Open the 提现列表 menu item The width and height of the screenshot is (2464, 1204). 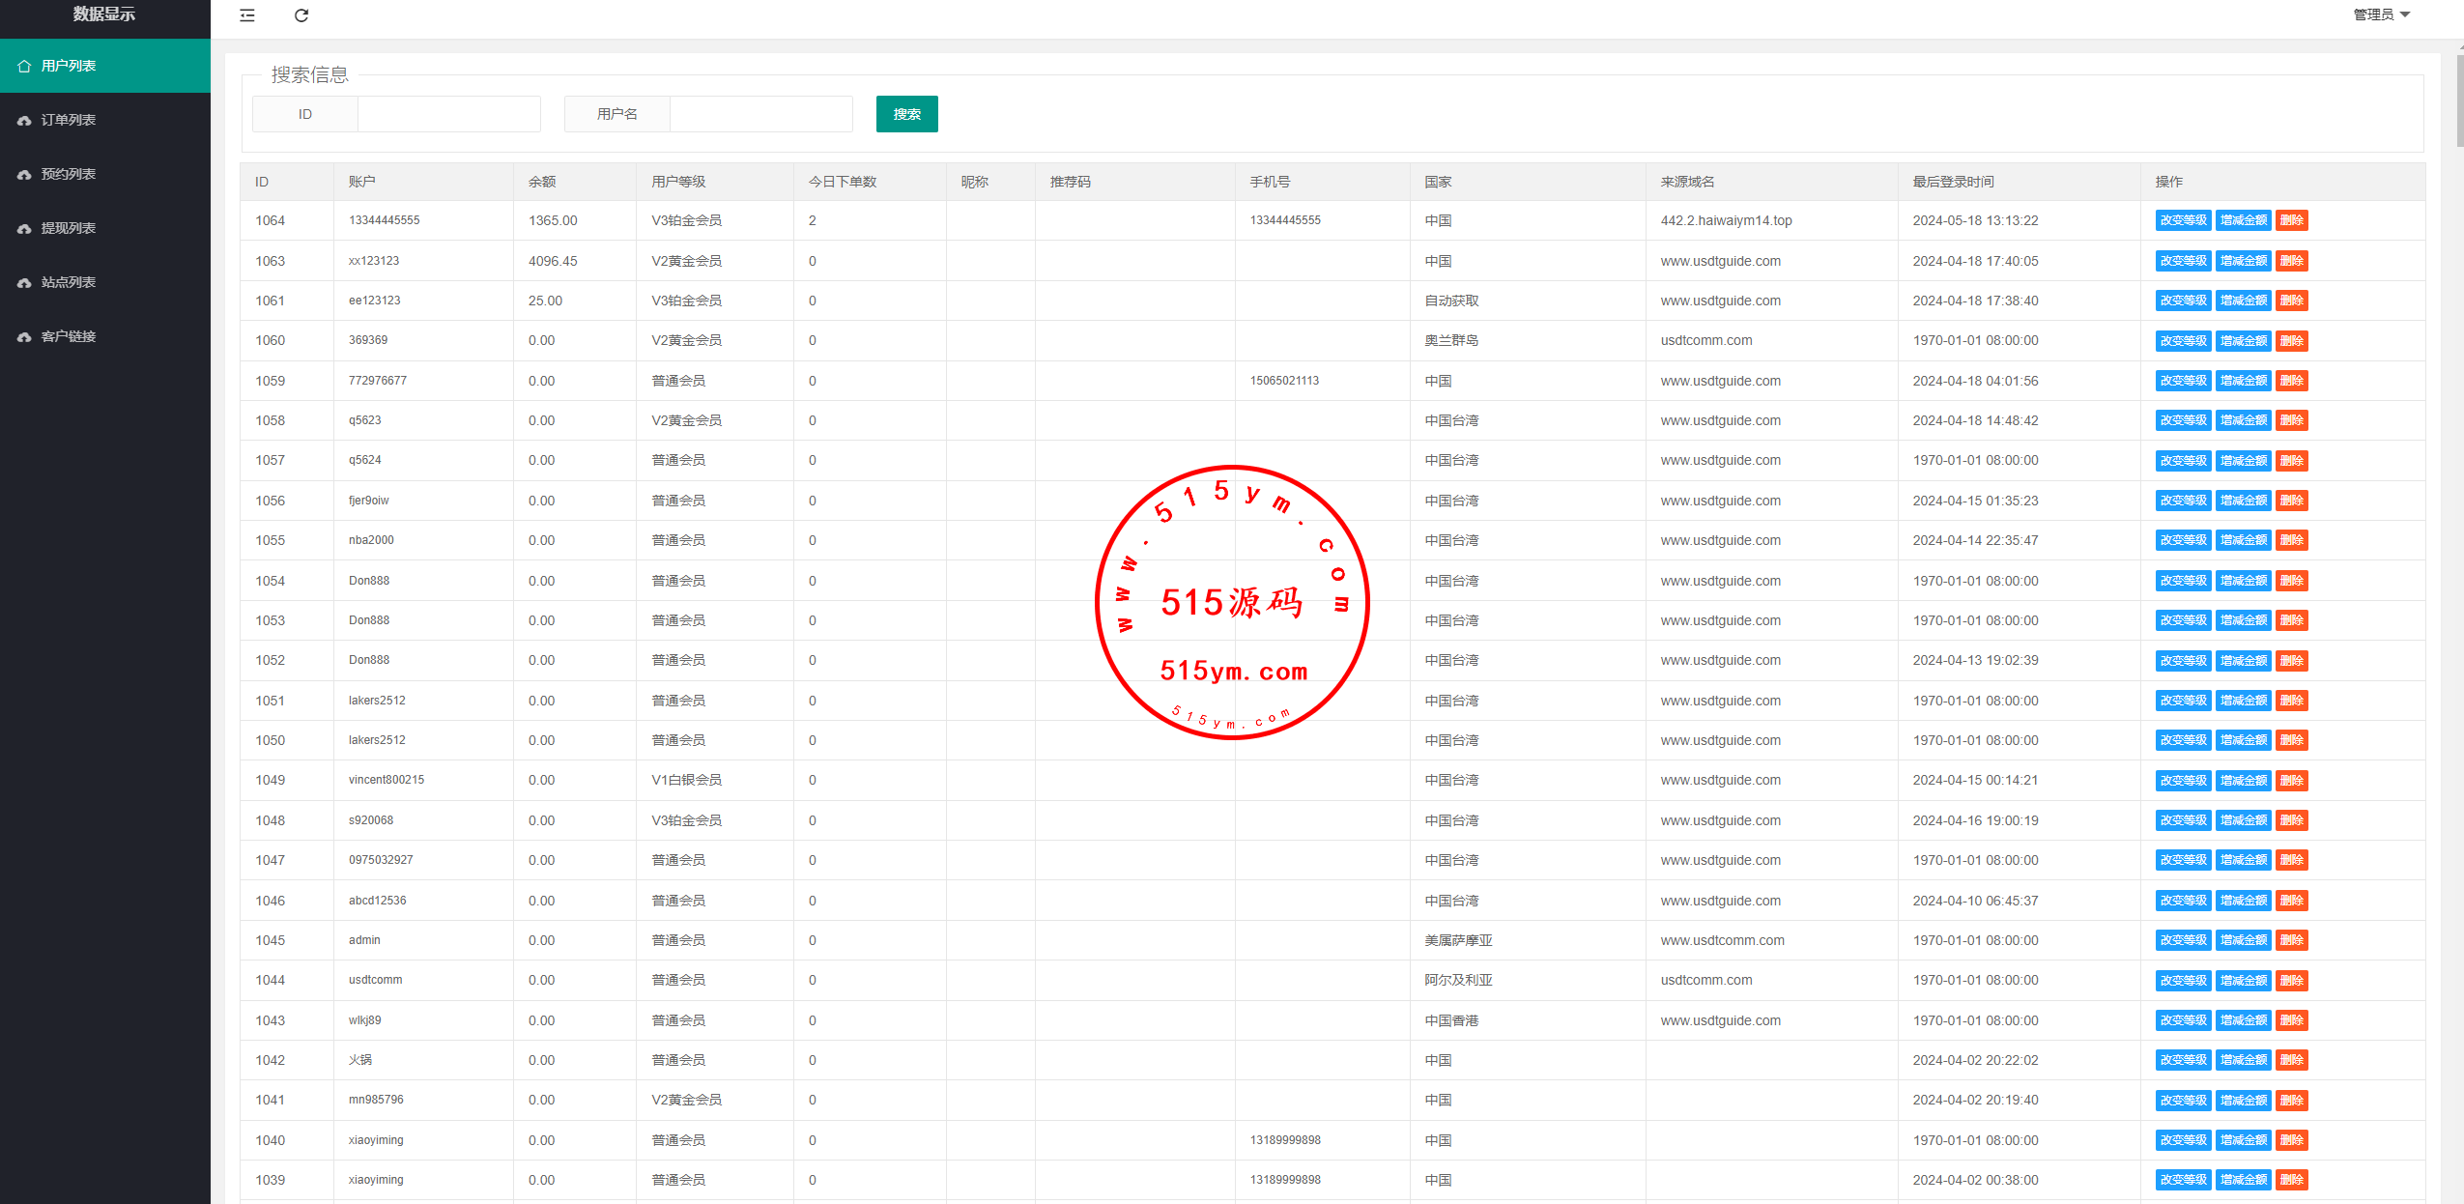tap(69, 228)
